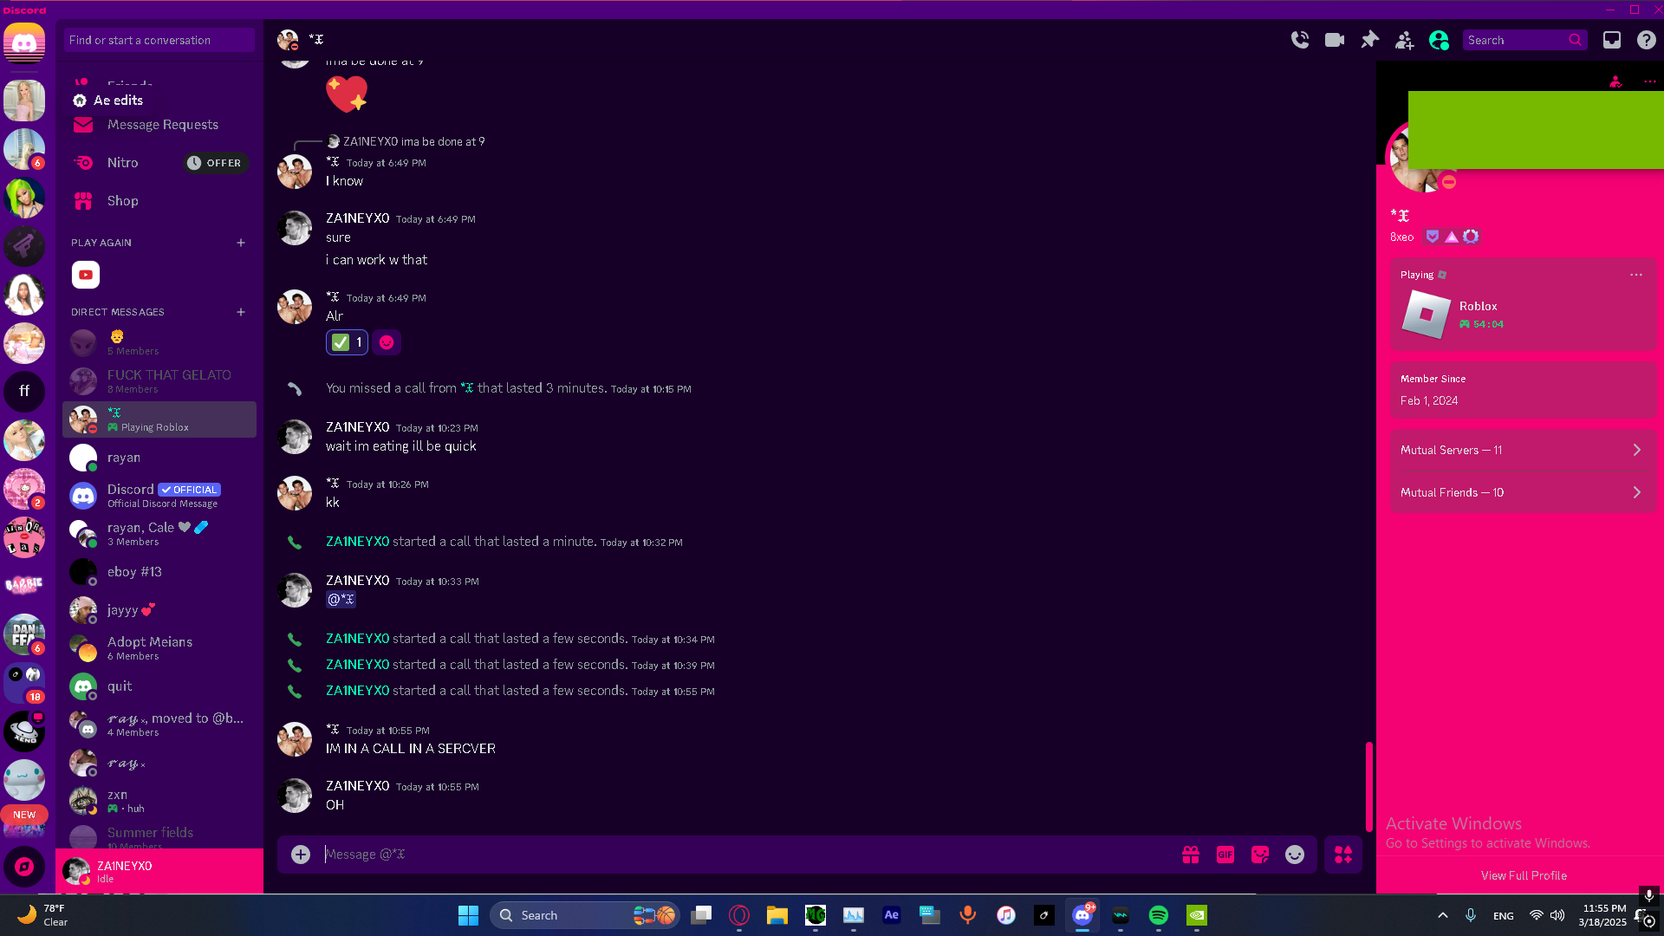Focus the message input box
This screenshot has height=936, width=1664.
tap(745, 855)
